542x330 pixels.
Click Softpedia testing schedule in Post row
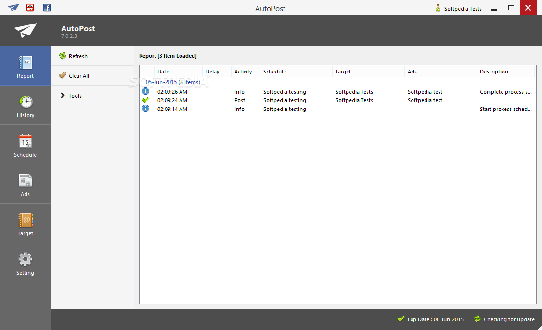(284, 100)
